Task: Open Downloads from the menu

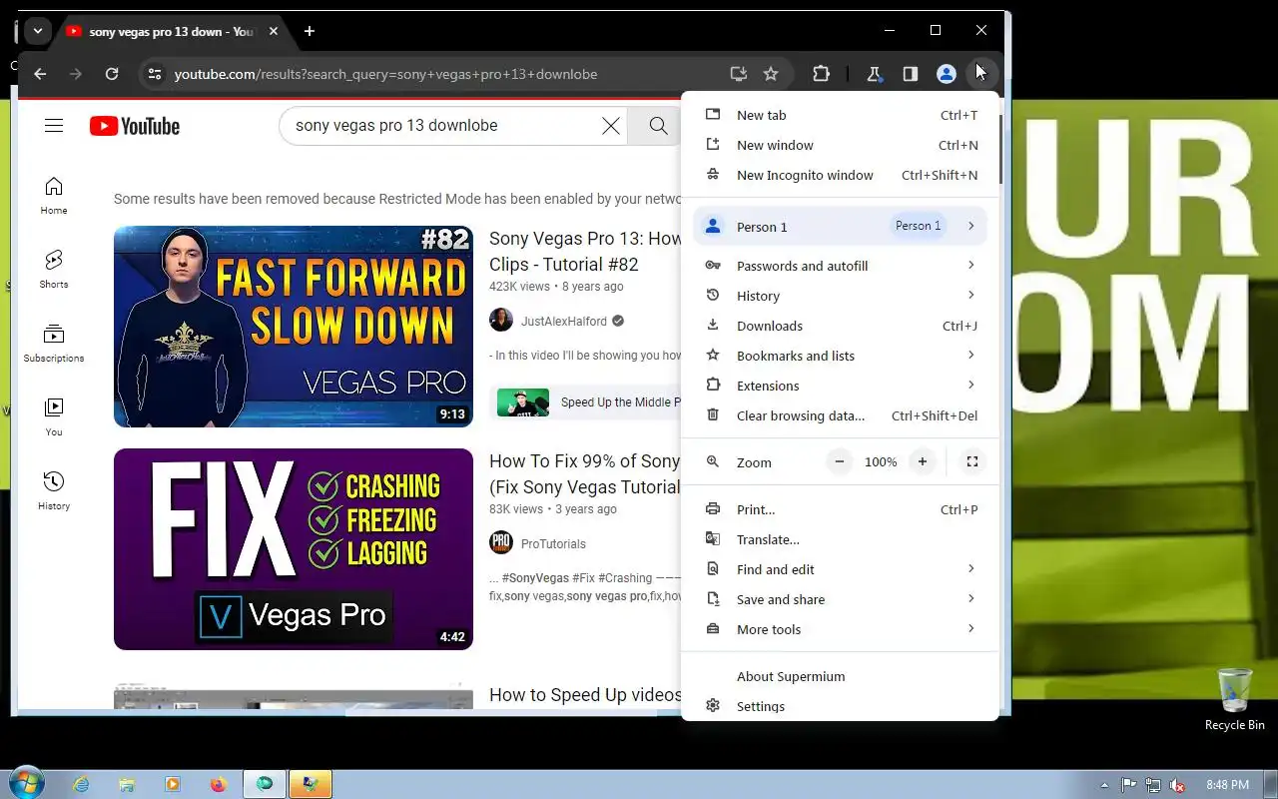Action: tap(840, 326)
